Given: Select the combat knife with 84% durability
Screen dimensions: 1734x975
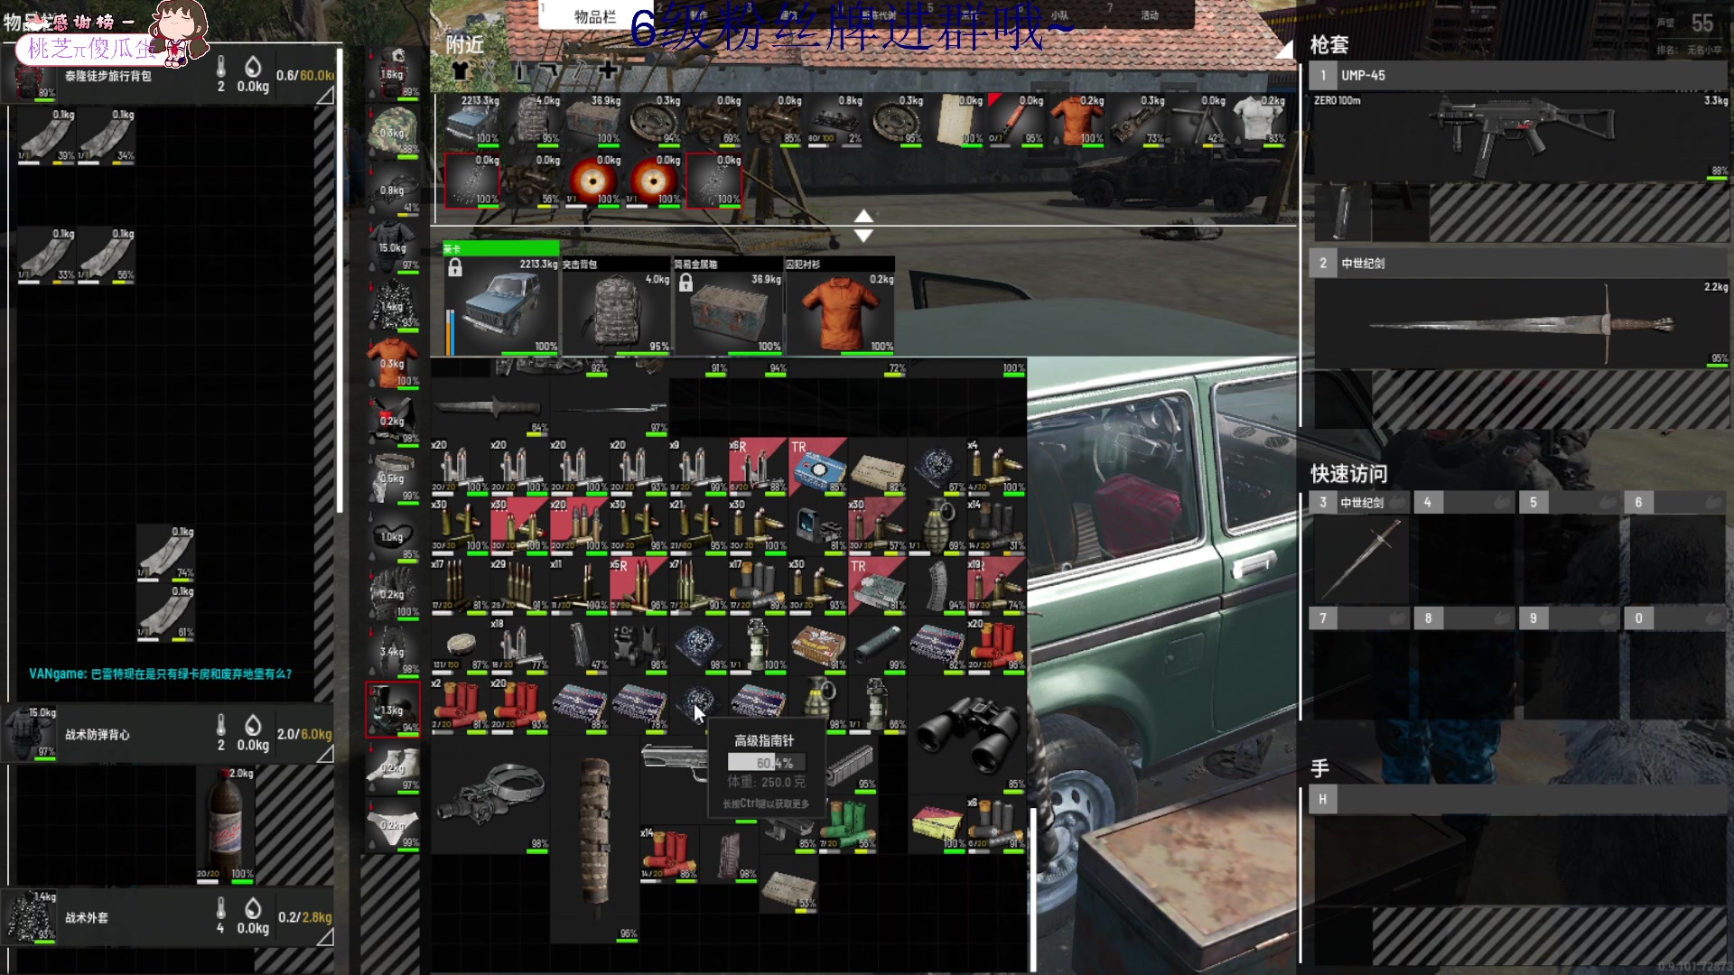Looking at the screenshot, I should 490,407.
